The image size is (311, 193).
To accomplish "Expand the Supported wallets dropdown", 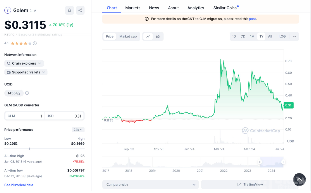I will [26, 72].
